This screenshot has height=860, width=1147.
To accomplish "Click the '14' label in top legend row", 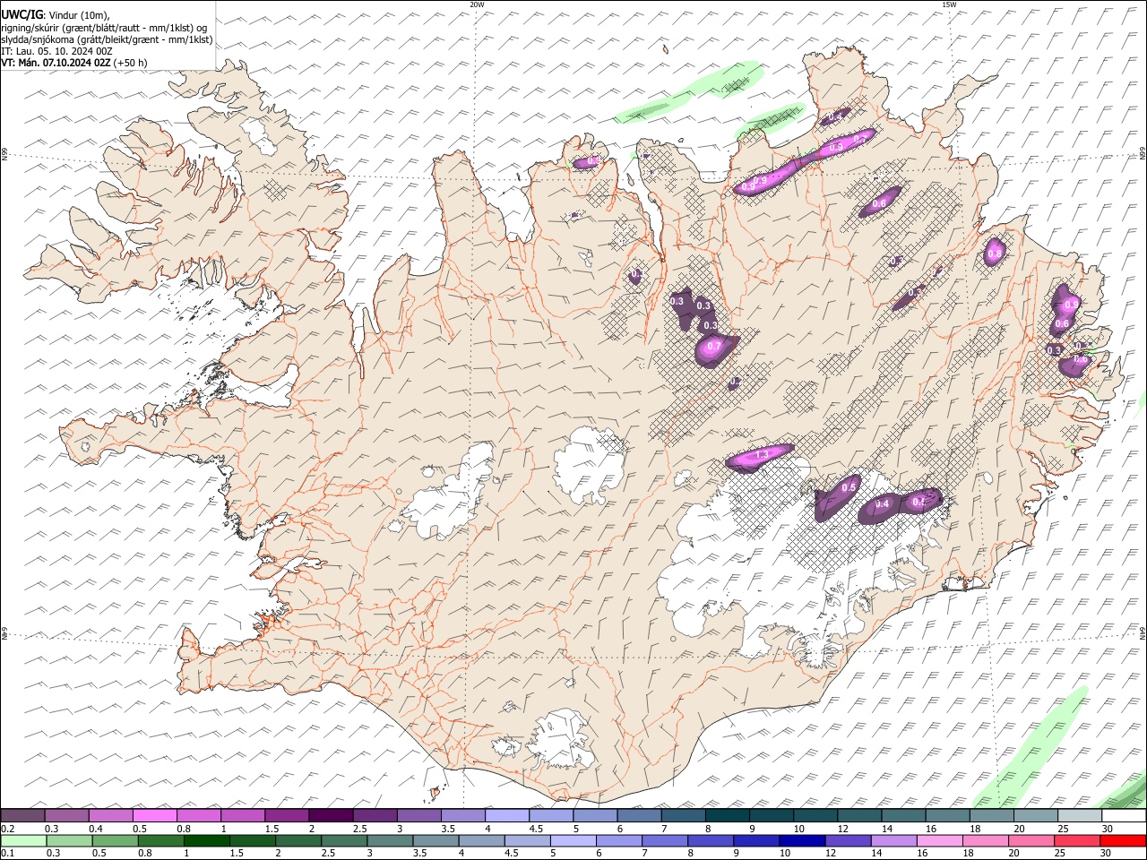I will tap(887, 829).
